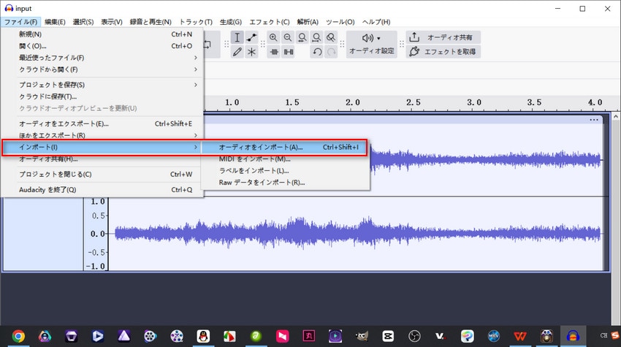The image size is (621, 347).
Task: Click the lower channel waveform
Action: tap(358, 234)
